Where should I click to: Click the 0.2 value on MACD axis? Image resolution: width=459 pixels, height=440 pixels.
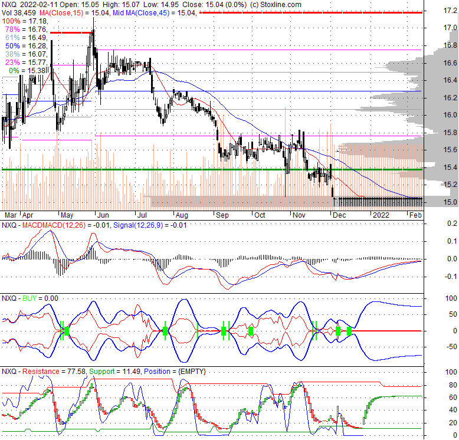click(x=453, y=224)
